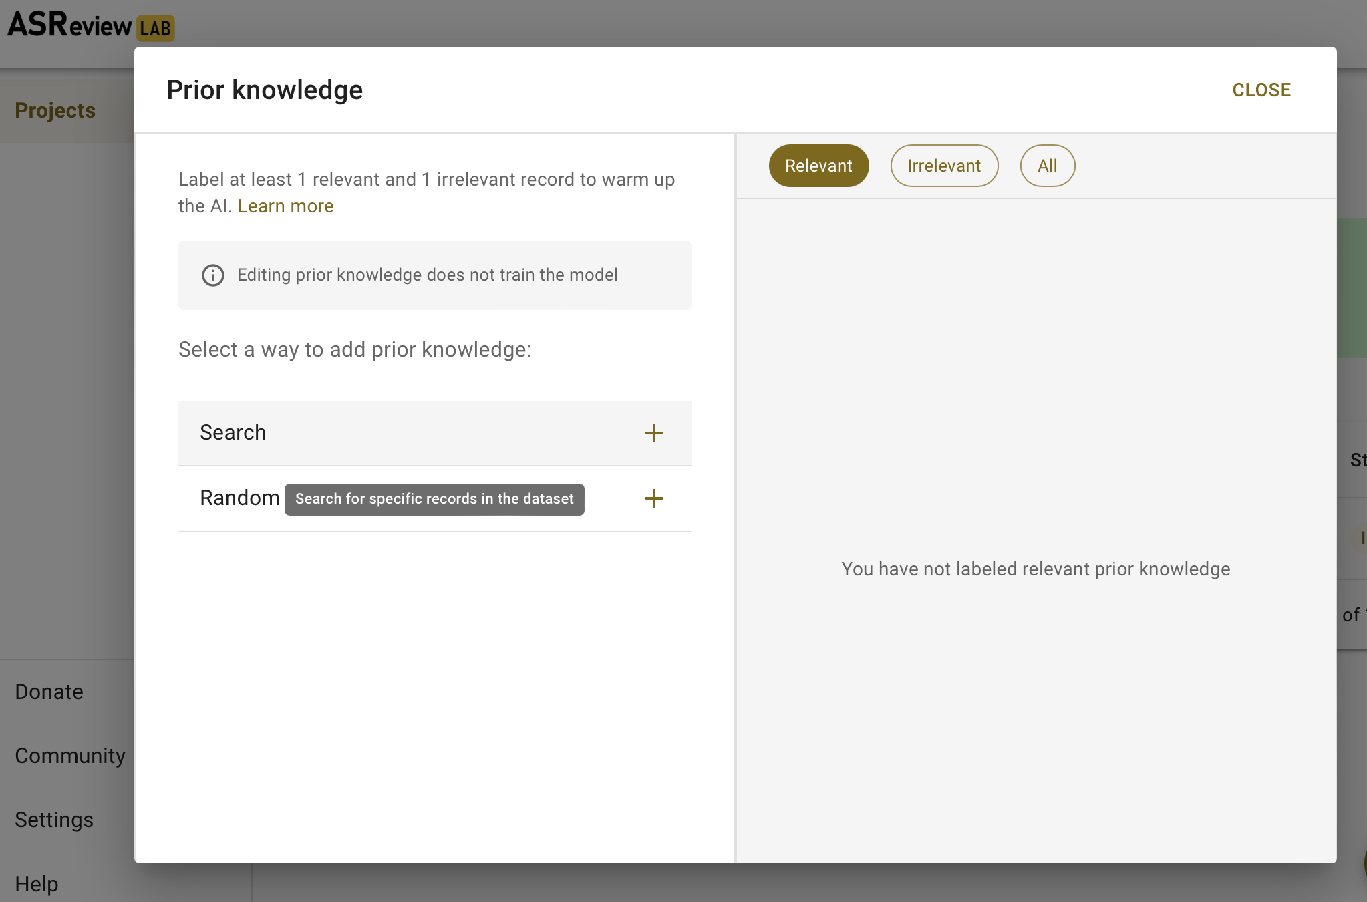Open the Community sidebar item

[69, 756]
